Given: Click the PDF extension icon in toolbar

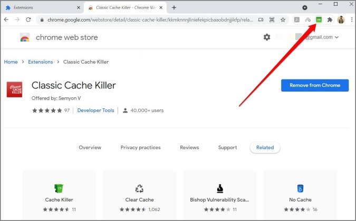Looking at the screenshot, I should (x=297, y=19).
